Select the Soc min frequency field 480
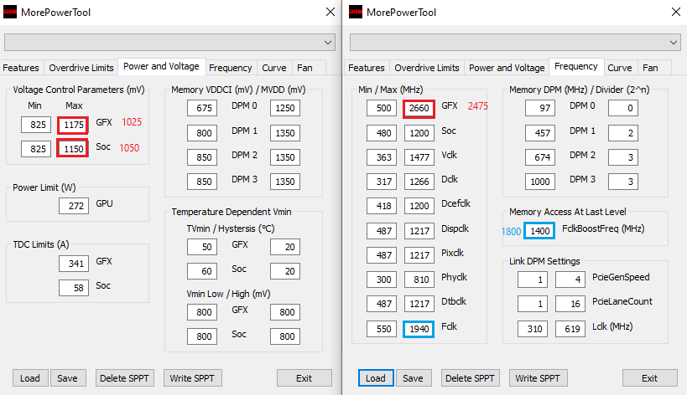Screen dimensions: 687x395 (x=382, y=133)
